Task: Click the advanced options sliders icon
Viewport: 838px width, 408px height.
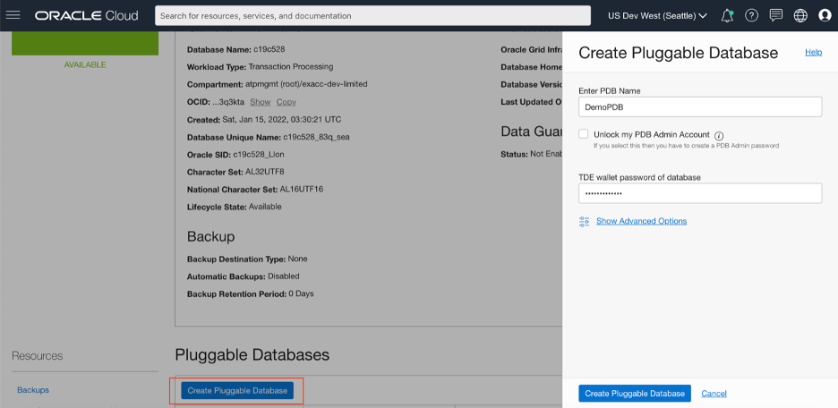Action: [x=585, y=221]
